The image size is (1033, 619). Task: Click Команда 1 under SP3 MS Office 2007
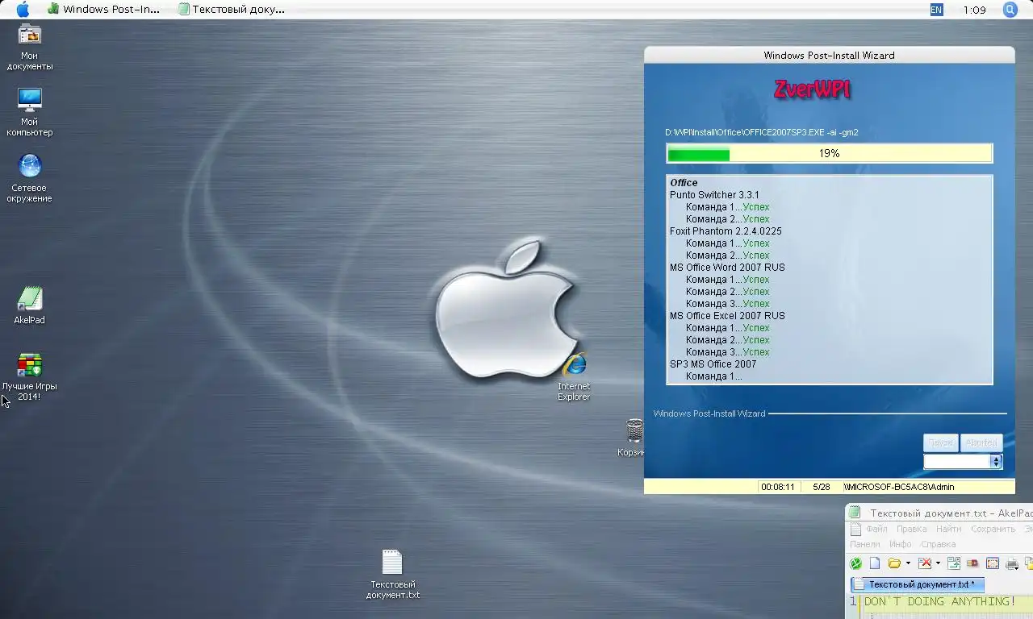click(x=713, y=376)
